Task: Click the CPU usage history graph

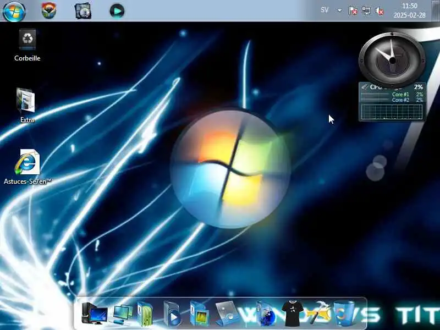Action: click(392, 112)
